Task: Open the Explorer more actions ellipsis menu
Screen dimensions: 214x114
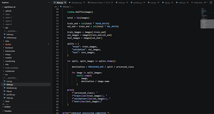Action: [49, 3]
